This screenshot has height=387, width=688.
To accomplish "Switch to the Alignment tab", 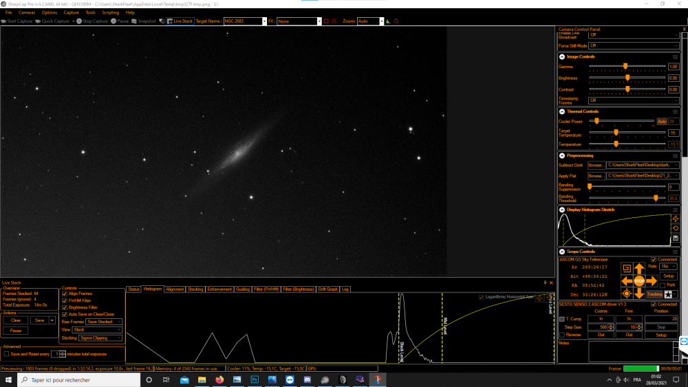I will [x=175, y=289].
